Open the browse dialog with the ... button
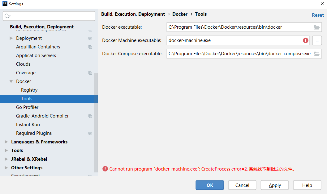This screenshot has width=327, height=194. point(317,40)
